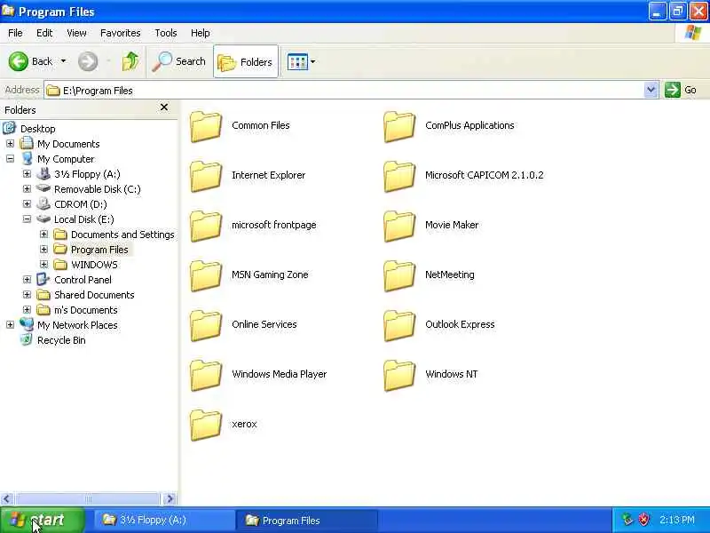Click the Removable Disk (C:) tree item
This screenshot has height=533, width=710.
pyautogui.click(x=97, y=189)
